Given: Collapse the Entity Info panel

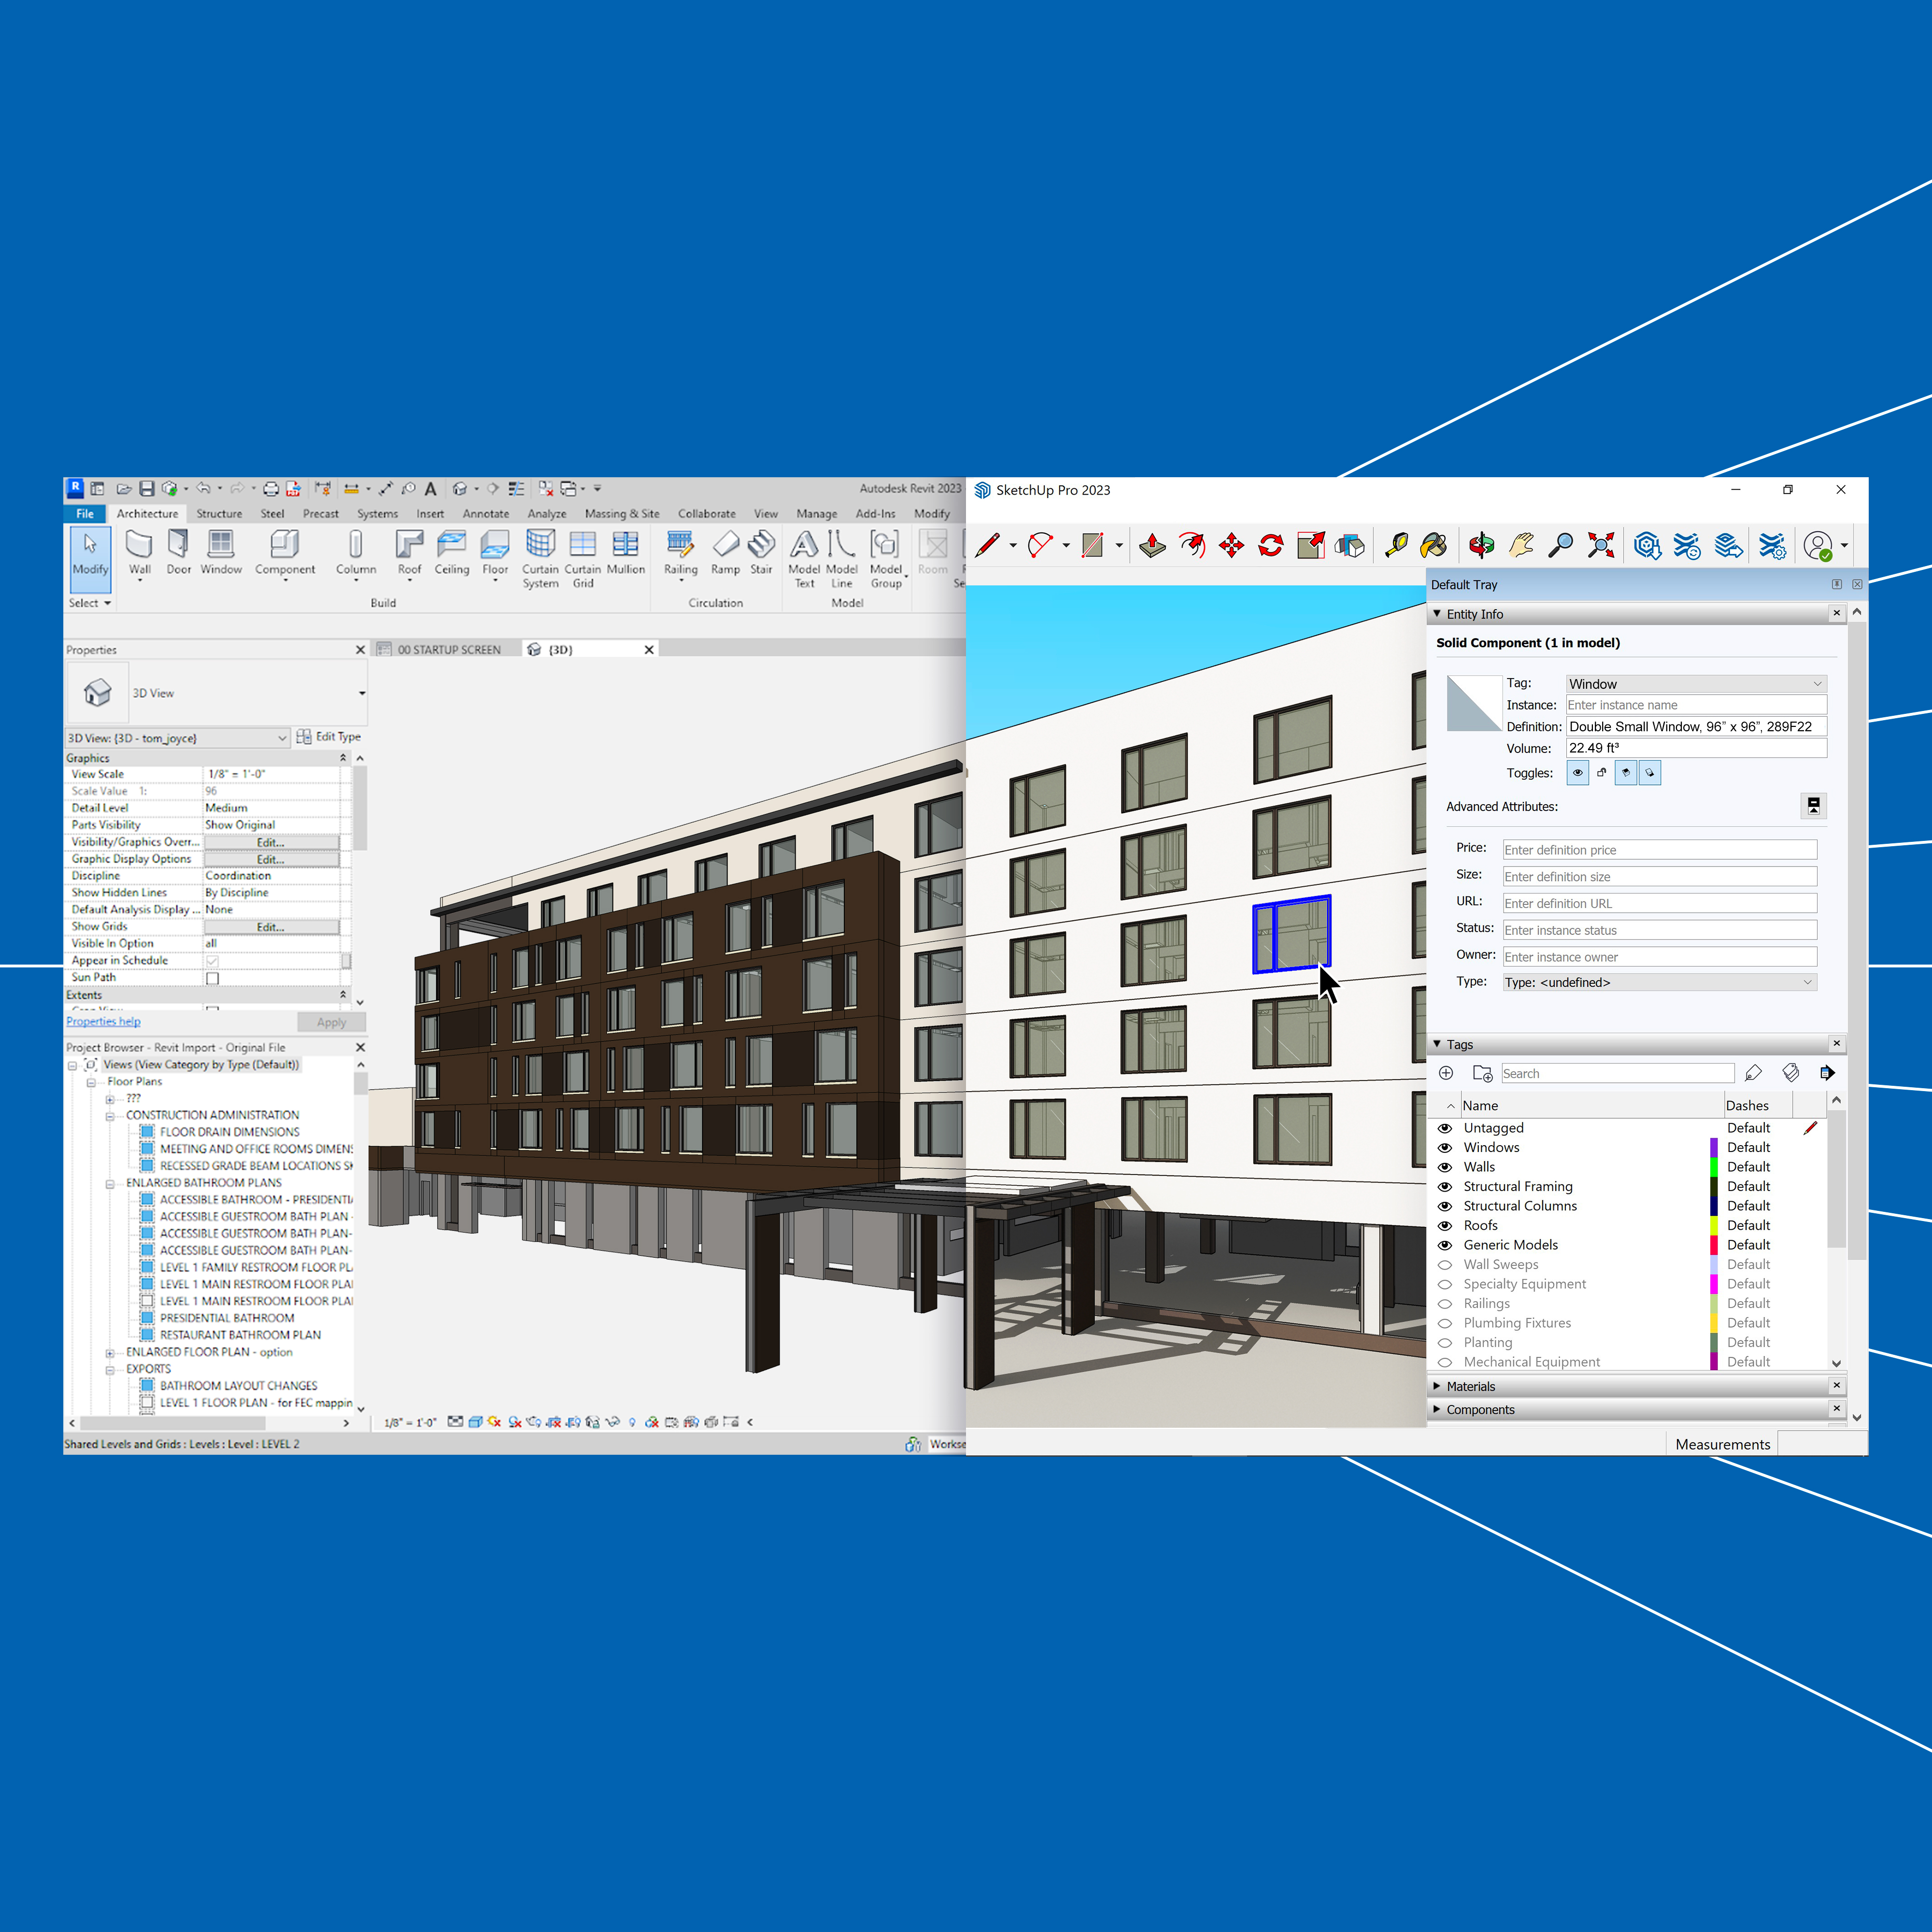Looking at the screenshot, I should pos(1438,614).
